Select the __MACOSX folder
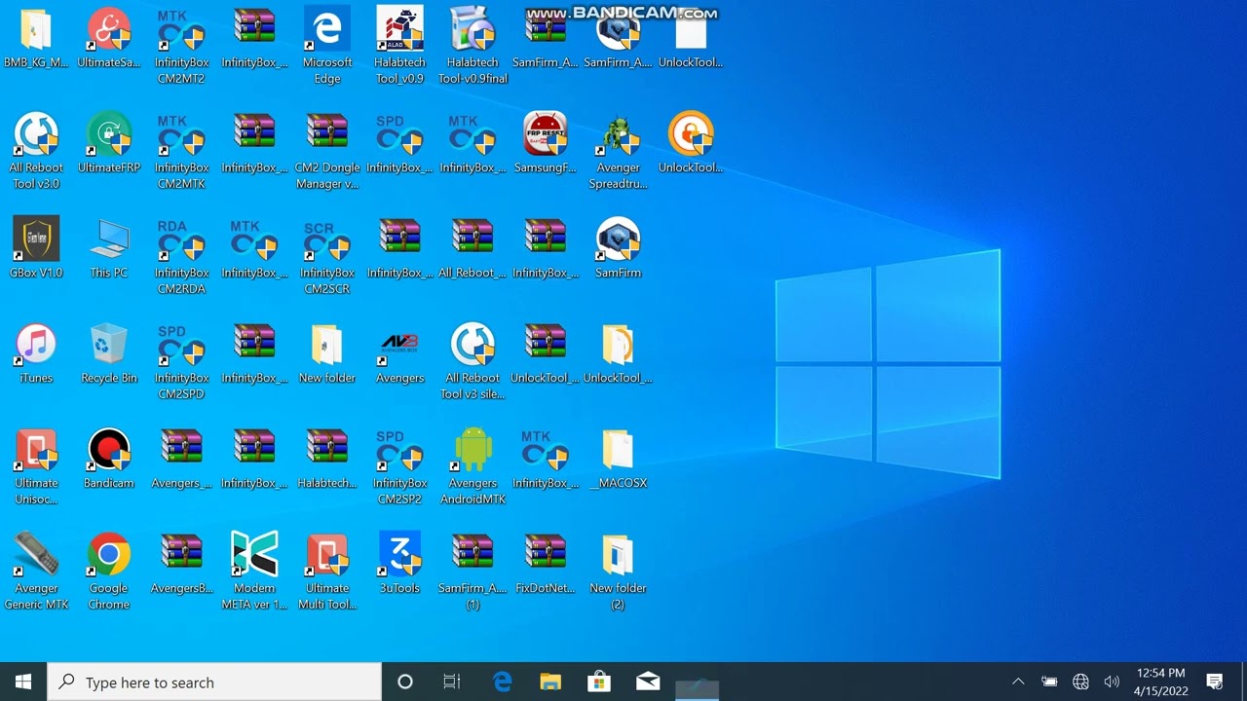Viewport: 1247px width, 701px height. (x=618, y=450)
